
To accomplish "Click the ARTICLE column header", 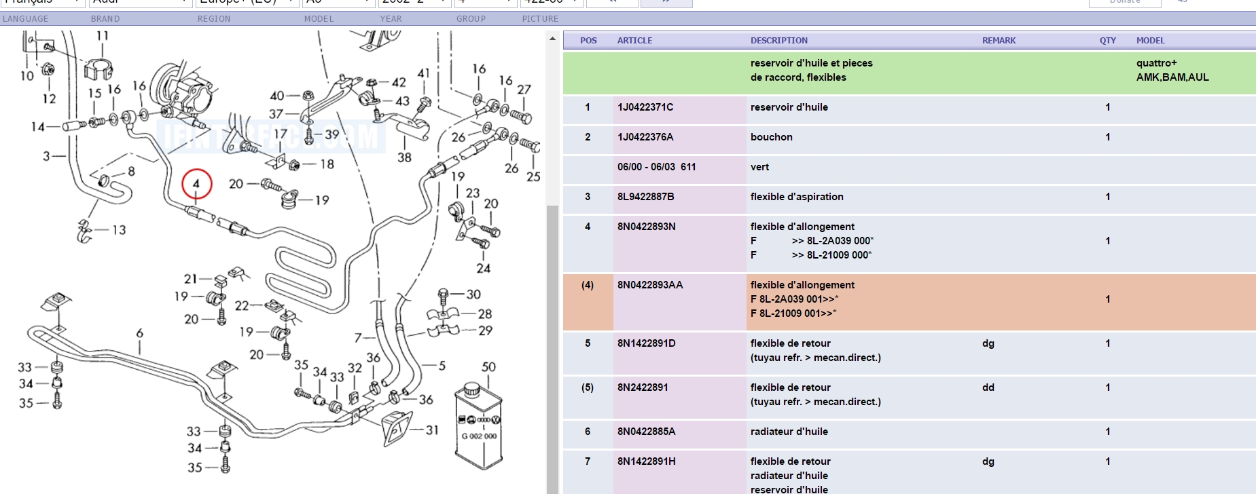I will coord(634,41).
